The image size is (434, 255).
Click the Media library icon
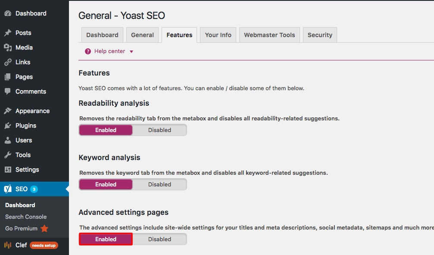8,47
